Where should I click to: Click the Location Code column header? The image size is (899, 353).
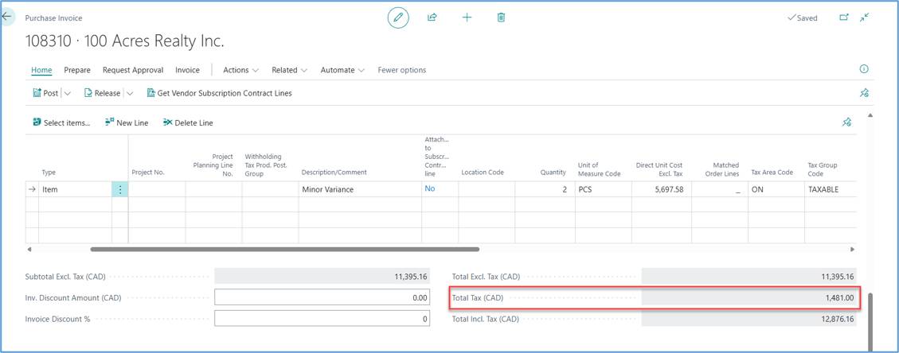point(483,173)
